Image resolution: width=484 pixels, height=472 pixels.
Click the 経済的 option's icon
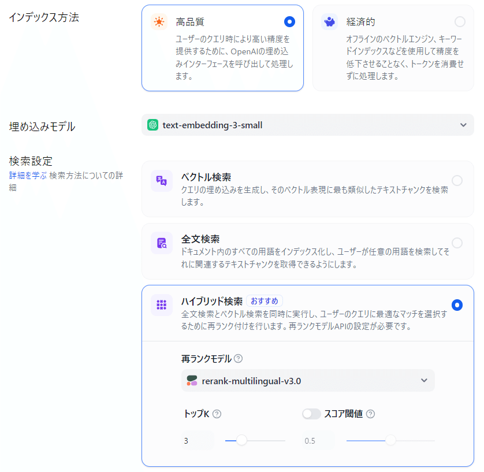[330, 21]
